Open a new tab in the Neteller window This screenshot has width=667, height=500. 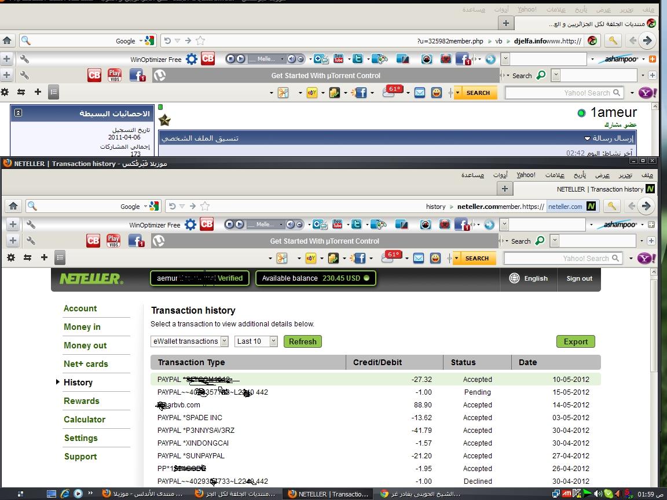click(504, 188)
